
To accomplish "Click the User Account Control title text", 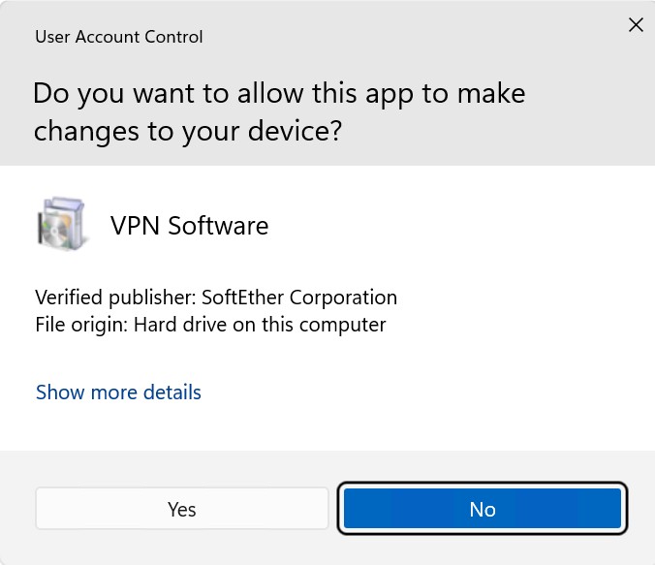I will coord(119,37).
